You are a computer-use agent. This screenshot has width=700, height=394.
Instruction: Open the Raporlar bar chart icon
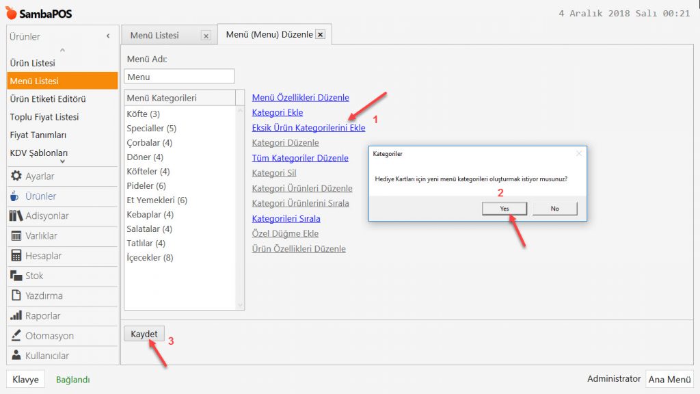16,316
